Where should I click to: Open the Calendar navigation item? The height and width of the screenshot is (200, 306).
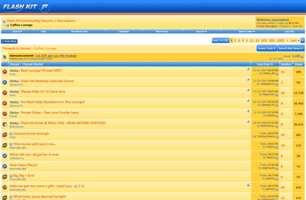[x=123, y=32]
